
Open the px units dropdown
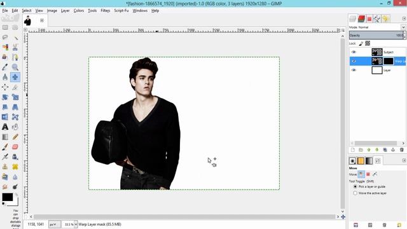pyautogui.click(x=55, y=224)
